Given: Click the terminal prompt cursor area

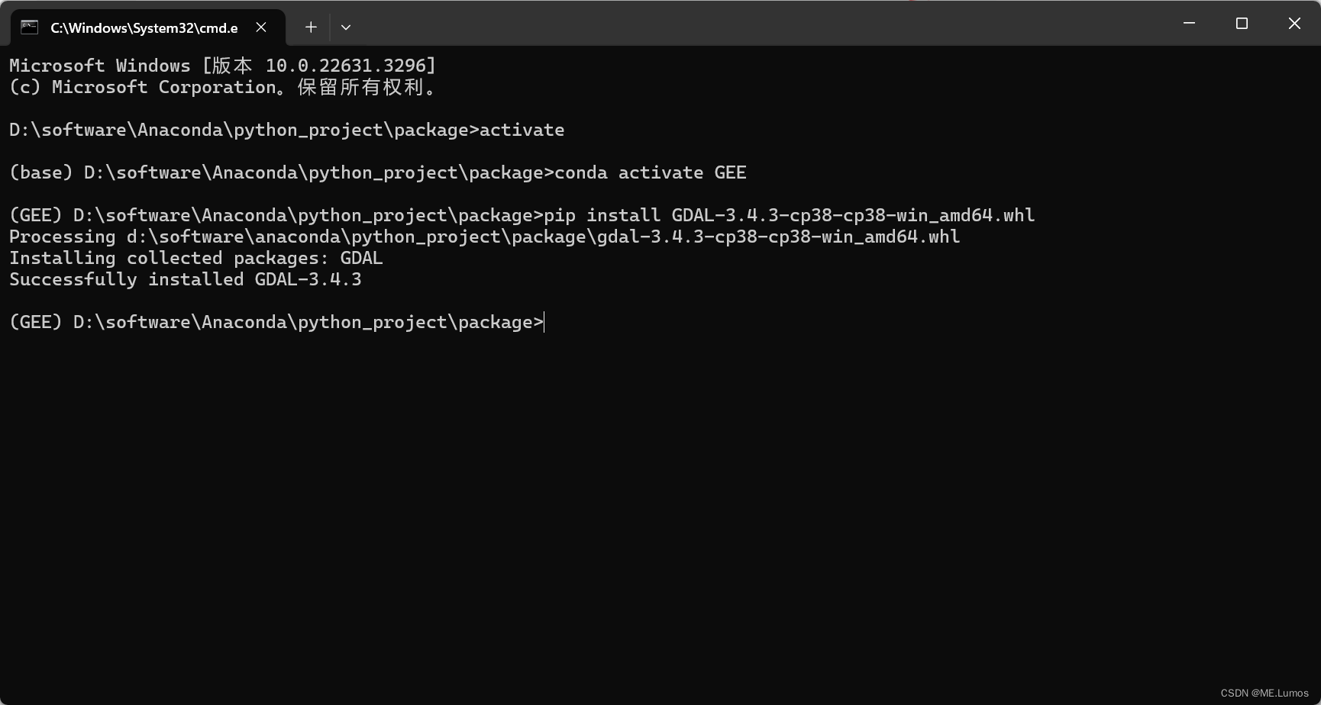Looking at the screenshot, I should click(x=544, y=321).
